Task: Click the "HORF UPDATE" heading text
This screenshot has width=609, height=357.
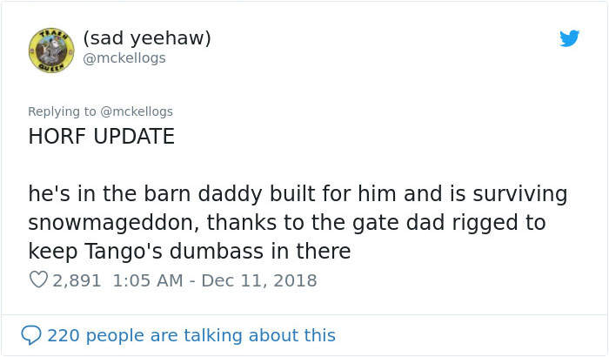Action: [102, 137]
